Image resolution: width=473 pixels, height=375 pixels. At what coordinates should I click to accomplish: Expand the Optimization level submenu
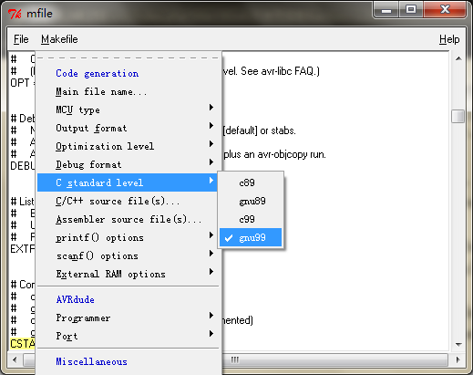click(x=128, y=146)
